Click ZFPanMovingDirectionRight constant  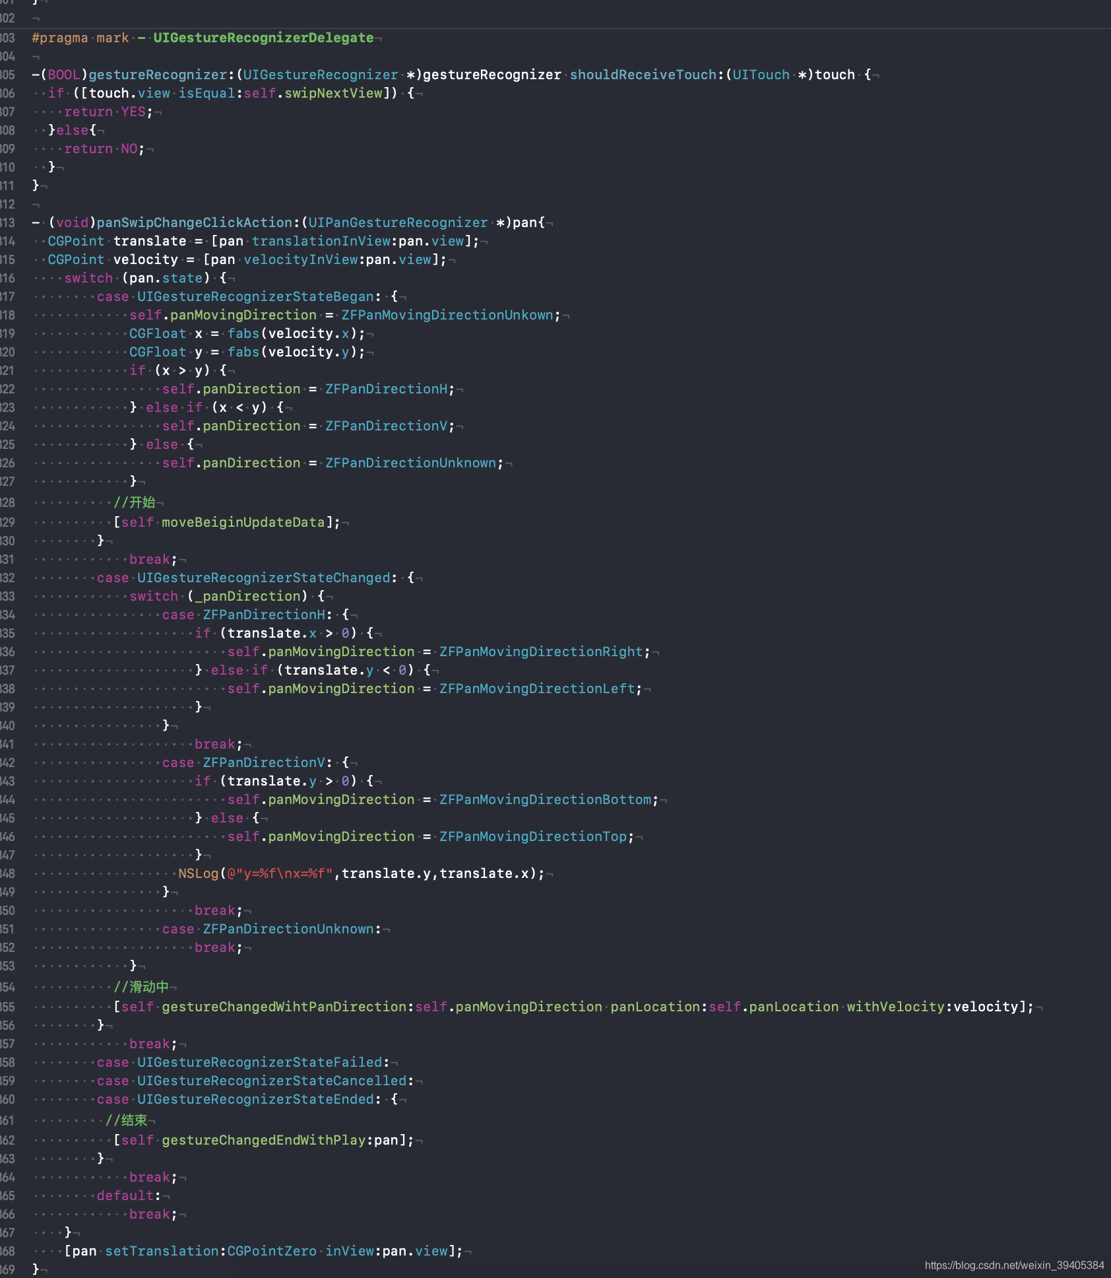(x=541, y=652)
